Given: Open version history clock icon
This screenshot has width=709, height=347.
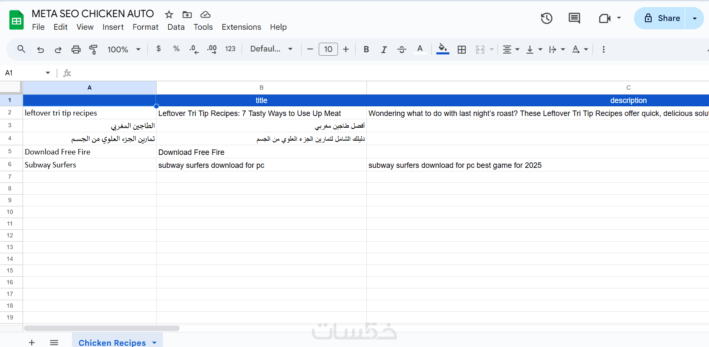Looking at the screenshot, I should [547, 18].
